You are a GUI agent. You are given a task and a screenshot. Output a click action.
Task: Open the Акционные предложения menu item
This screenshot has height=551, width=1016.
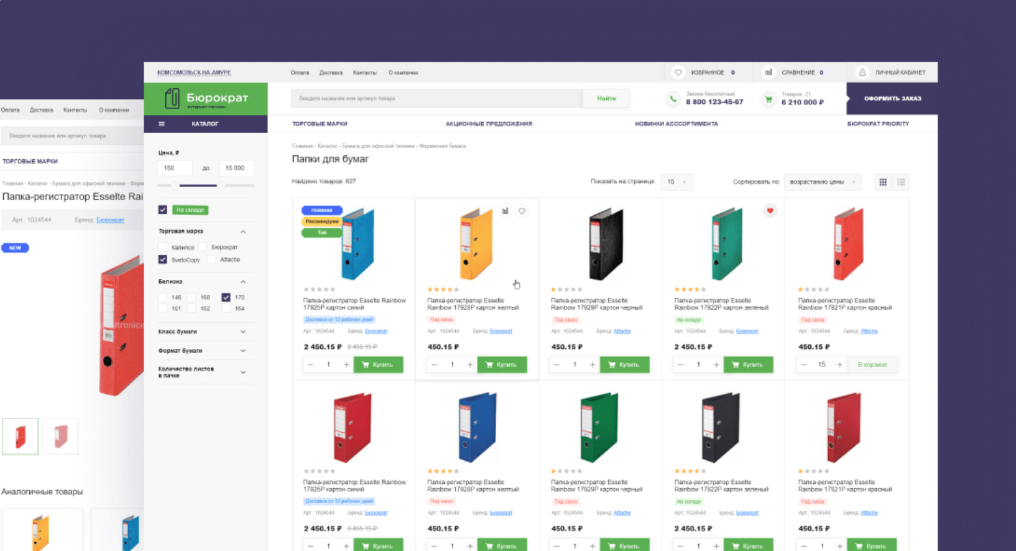tap(489, 124)
